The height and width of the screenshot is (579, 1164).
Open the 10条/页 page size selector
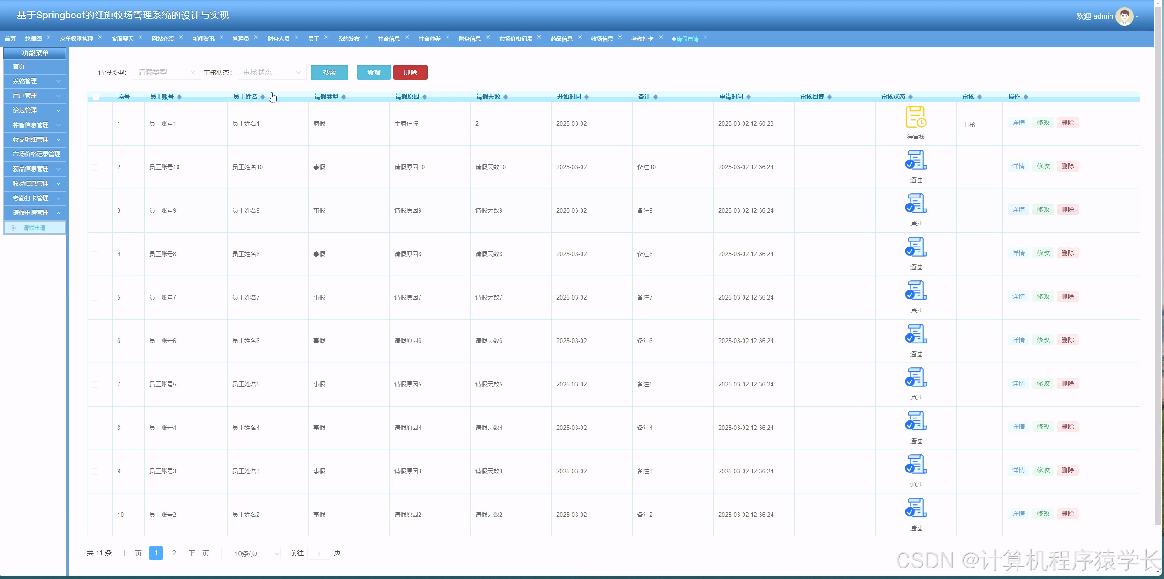pos(251,554)
